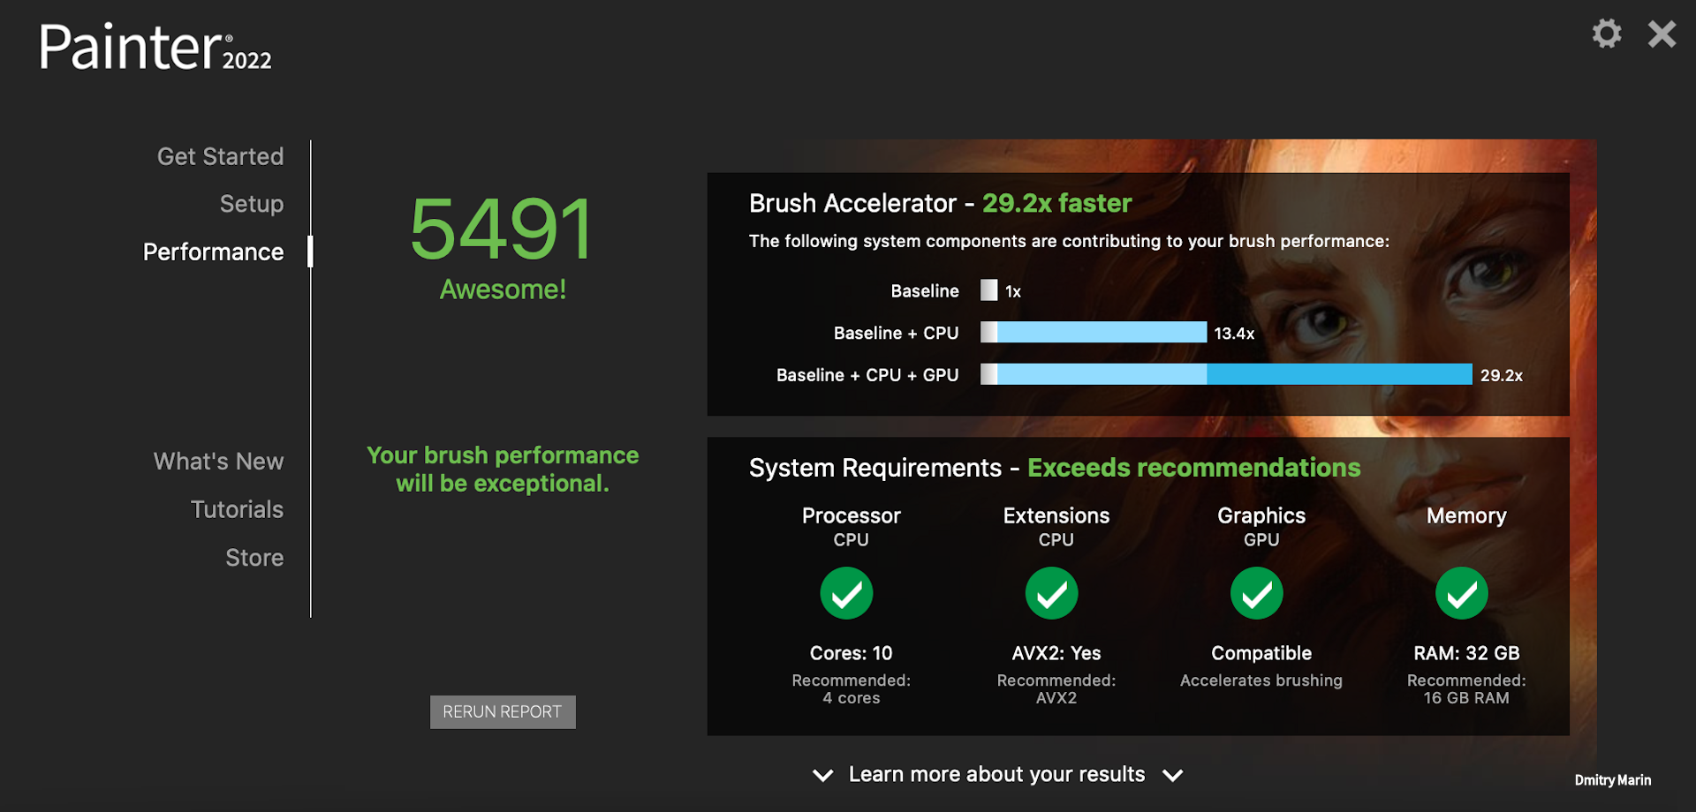
Task: Click the Graphics GPU column heading
Action: pos(1261,527)
